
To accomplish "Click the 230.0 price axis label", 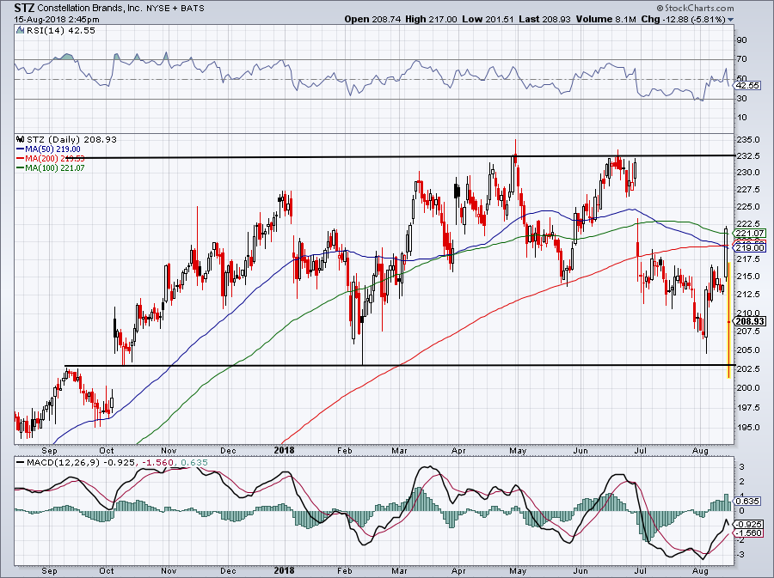I will coord(747,173).
